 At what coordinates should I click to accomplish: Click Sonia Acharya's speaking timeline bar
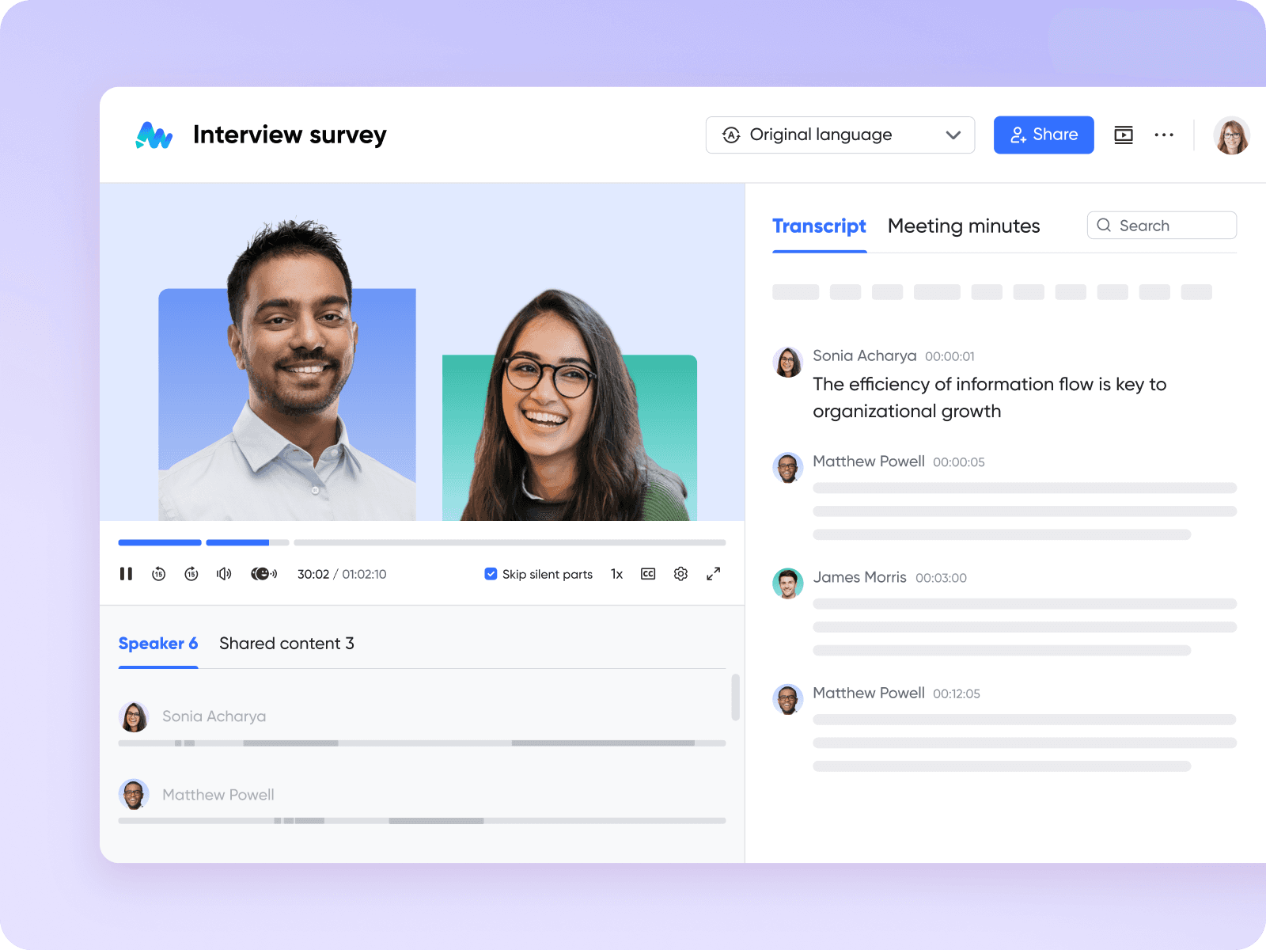pyautogui.click(x=422, y=743)
